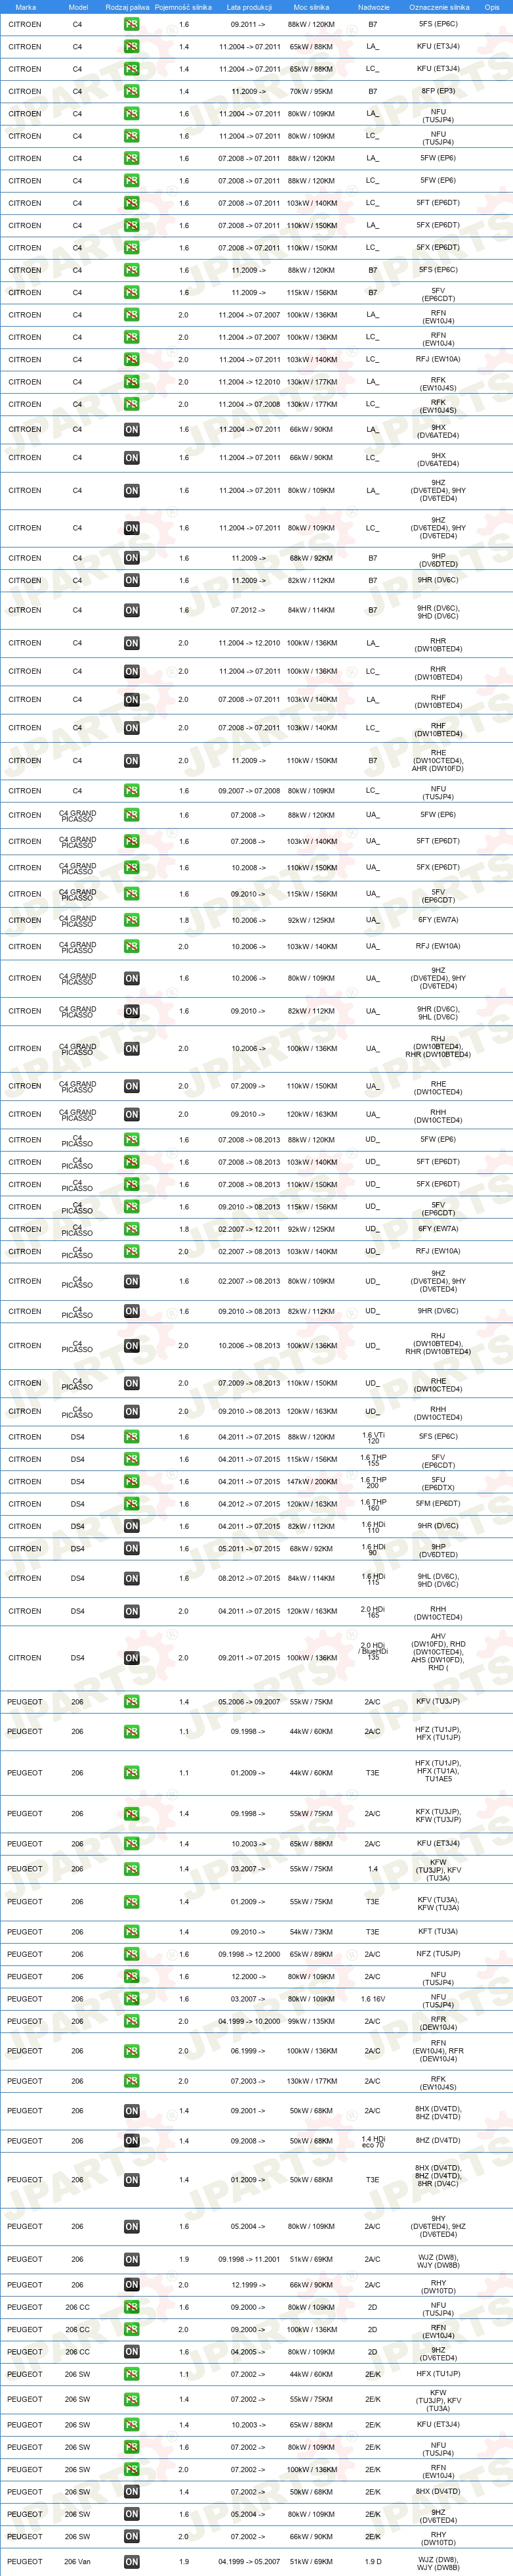Click the KFT (TU3A) engine code cell

coord(438,1932)
